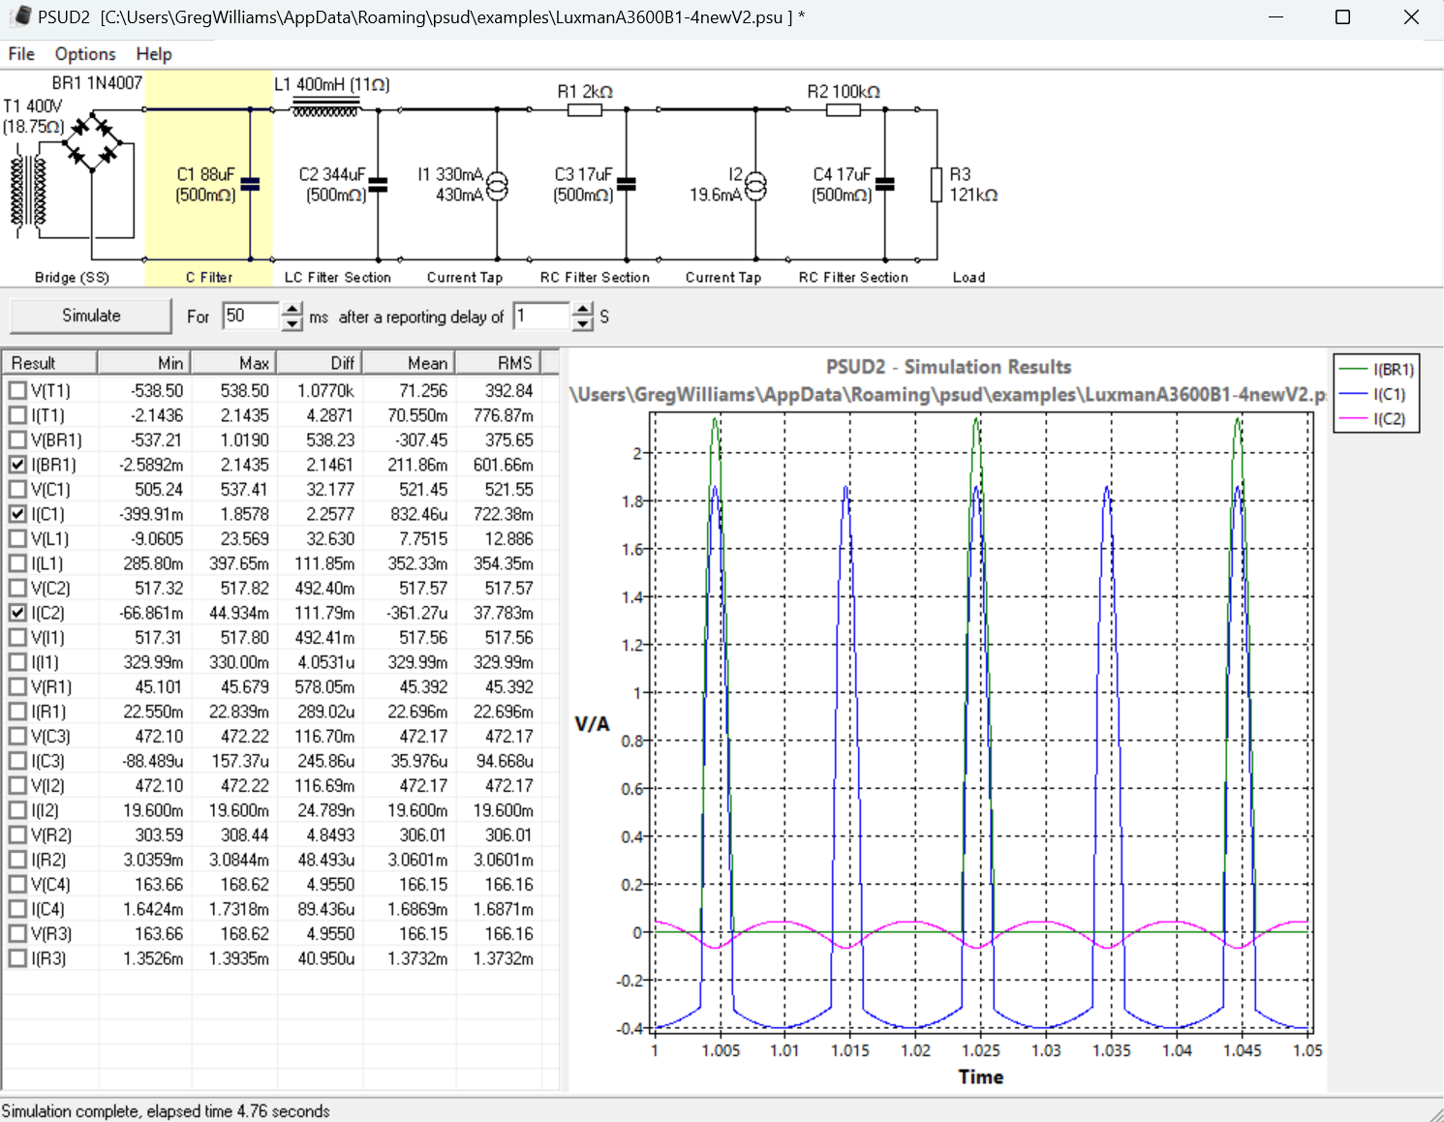1444x1122 pixels.
Task: Click the I1 330mA current source symbol
Action: pos(497,184)
